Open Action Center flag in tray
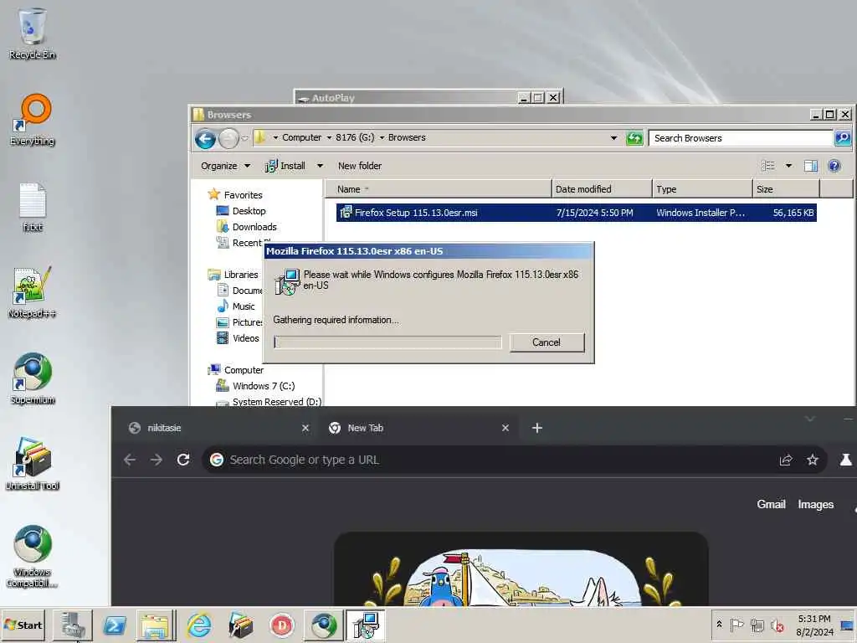 click(736, 625)
